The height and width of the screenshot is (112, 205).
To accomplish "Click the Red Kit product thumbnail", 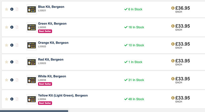I will 31,62.
